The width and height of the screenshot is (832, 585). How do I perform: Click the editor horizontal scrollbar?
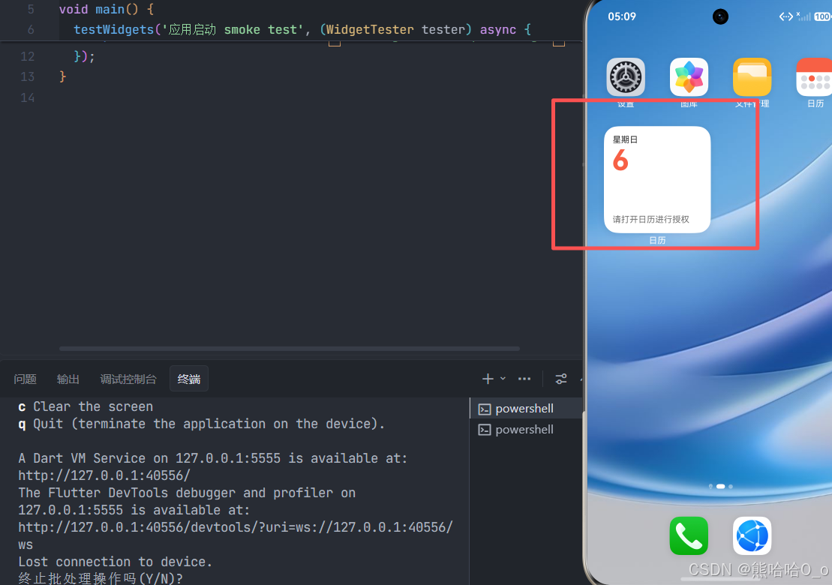point(290,349)
